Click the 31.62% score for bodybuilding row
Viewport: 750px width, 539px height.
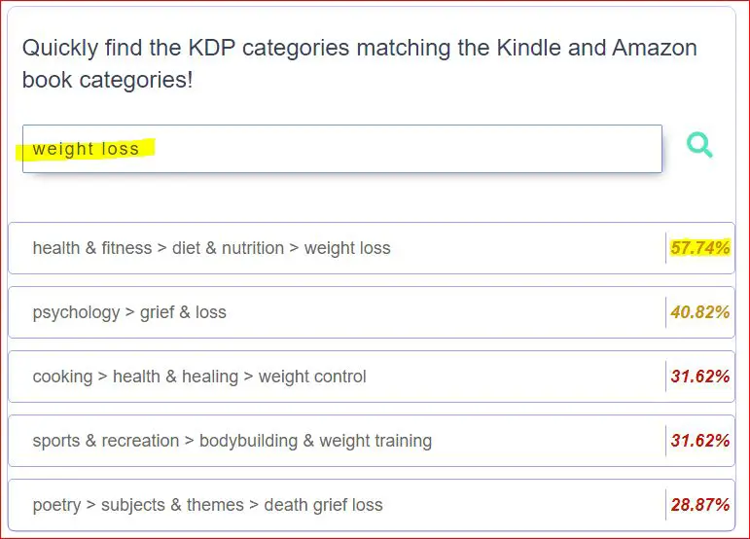click(x=699, y=441)
